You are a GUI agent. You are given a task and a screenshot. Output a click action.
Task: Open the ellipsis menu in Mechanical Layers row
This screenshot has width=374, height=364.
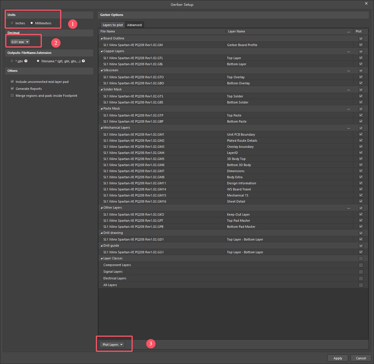[348, 128]
